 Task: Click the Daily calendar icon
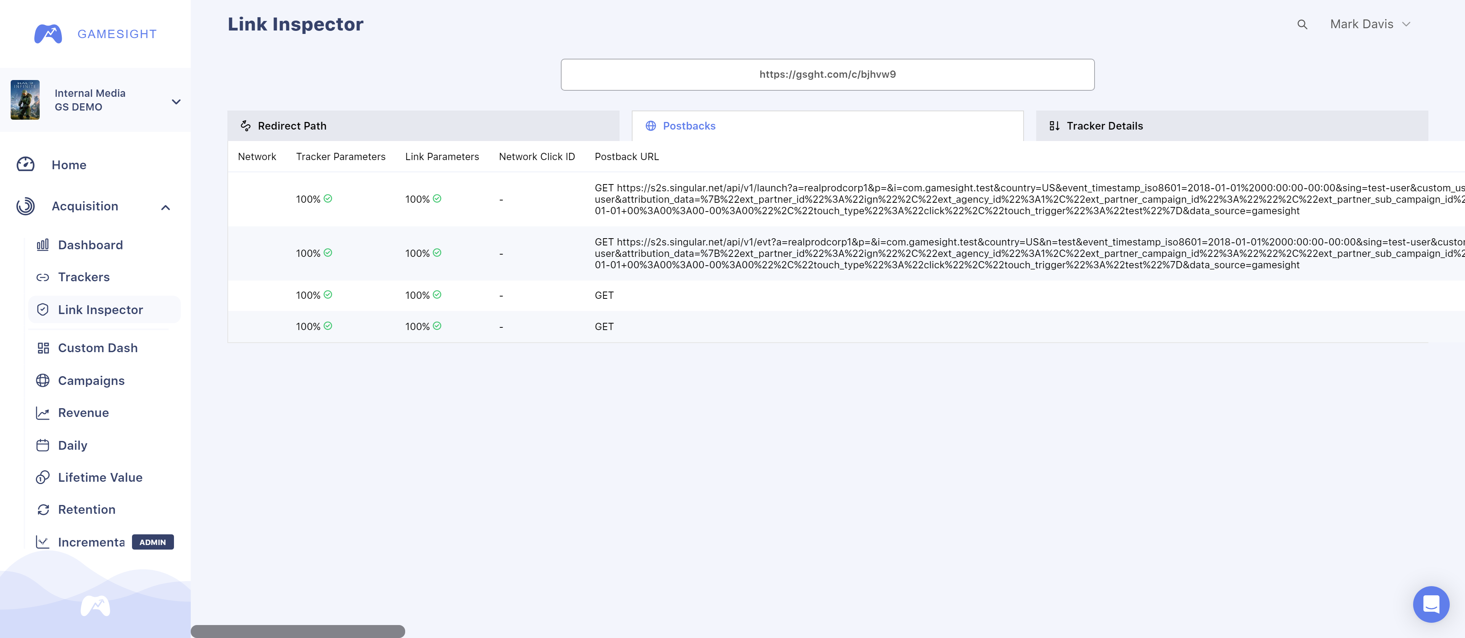point(43,446)
